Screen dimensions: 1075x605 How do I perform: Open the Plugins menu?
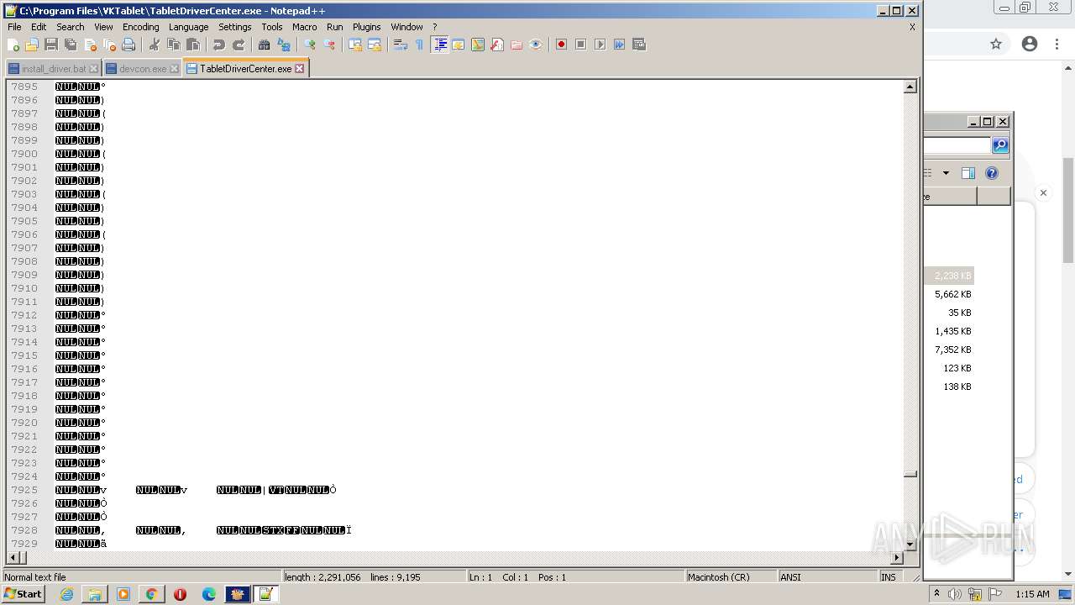point(366,27)
